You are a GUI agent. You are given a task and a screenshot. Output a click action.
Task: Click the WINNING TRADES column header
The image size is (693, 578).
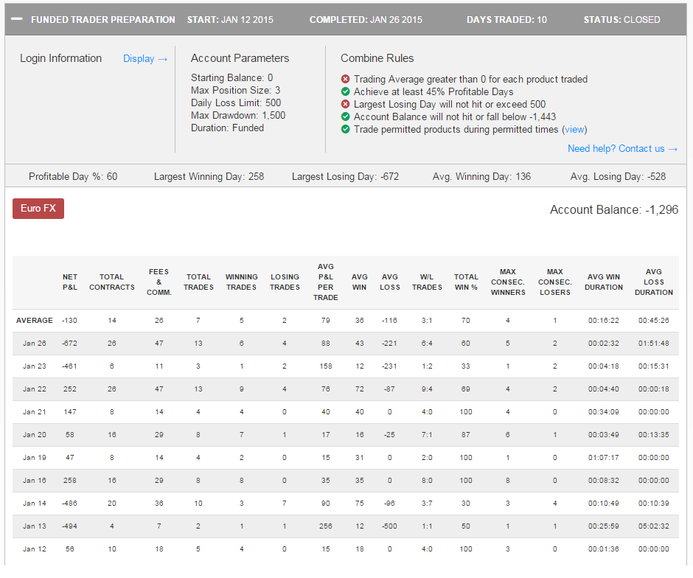(241, 282)
